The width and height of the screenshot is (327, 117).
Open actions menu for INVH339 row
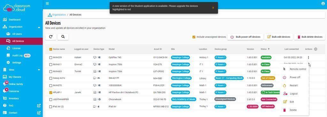(308, 57)
